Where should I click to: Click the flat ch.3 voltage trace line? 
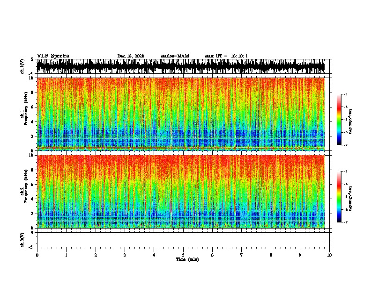[181, 240]
